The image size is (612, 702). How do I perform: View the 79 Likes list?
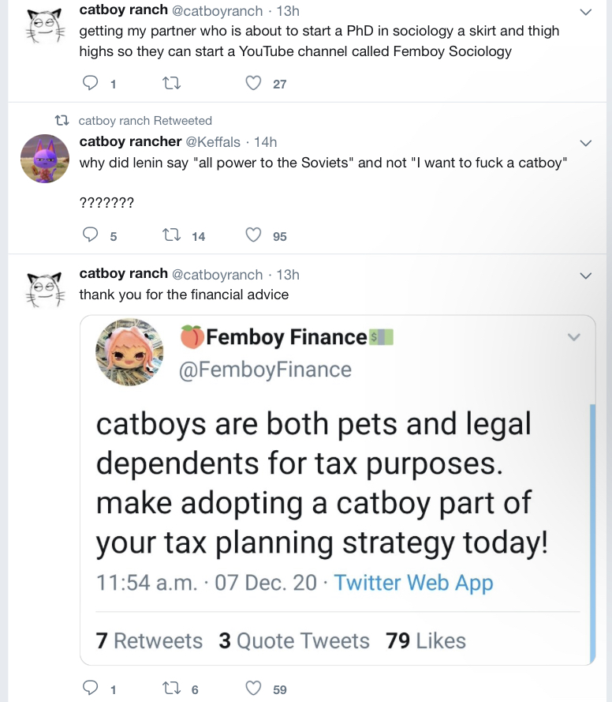(x=426, y=640)
